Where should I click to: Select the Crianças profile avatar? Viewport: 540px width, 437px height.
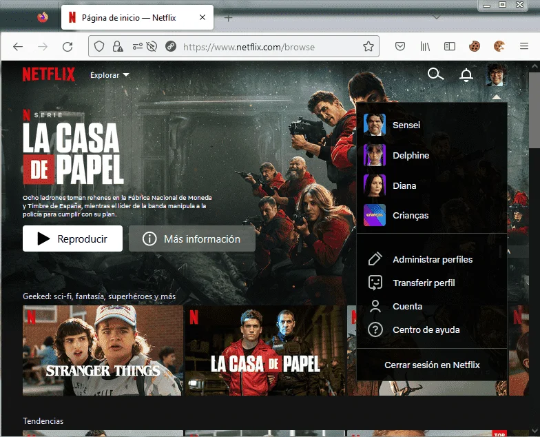pyautogui.click(x=375, y=215)
